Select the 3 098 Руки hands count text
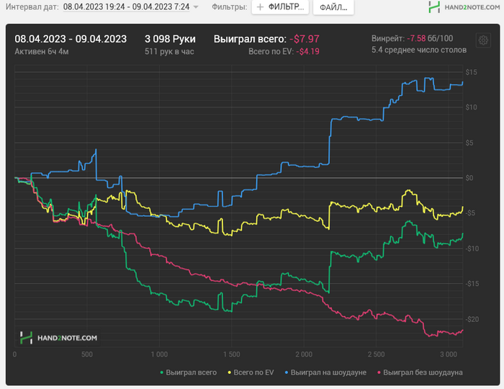This screenshot has width=504, height=389. (170, 39)
